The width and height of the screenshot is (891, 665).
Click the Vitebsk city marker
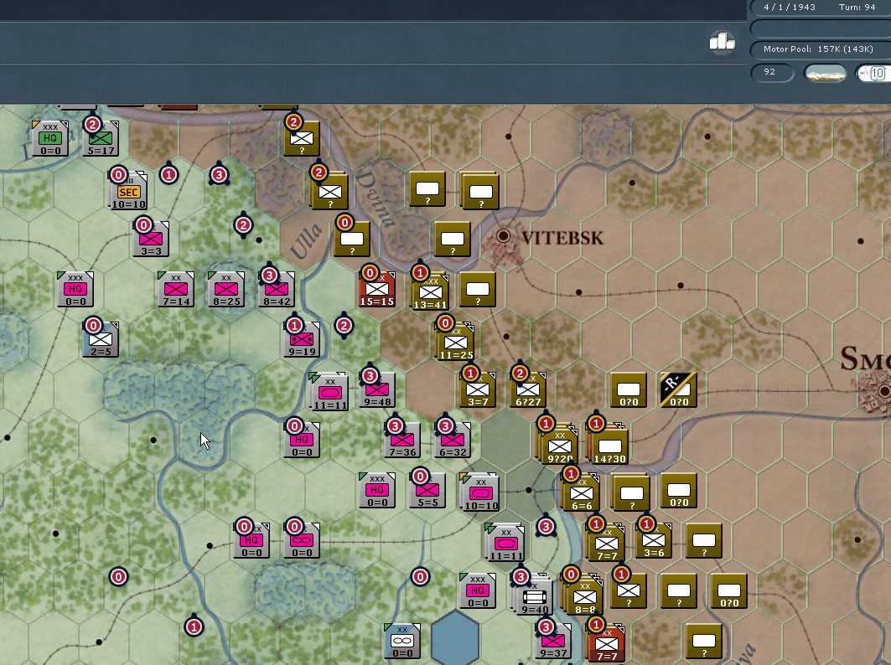click(x=504, y=236)
